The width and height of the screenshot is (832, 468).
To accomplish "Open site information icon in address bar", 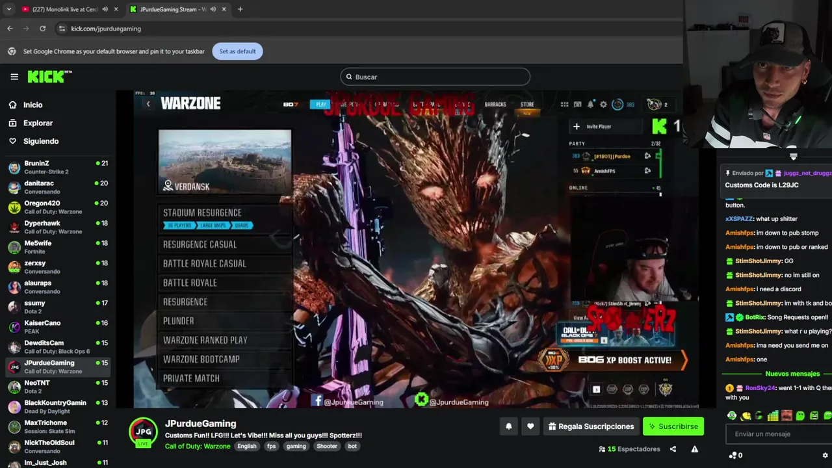I will (62, 29).
